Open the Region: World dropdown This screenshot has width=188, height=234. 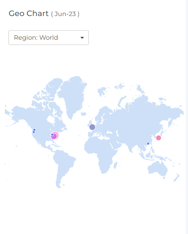49,37
